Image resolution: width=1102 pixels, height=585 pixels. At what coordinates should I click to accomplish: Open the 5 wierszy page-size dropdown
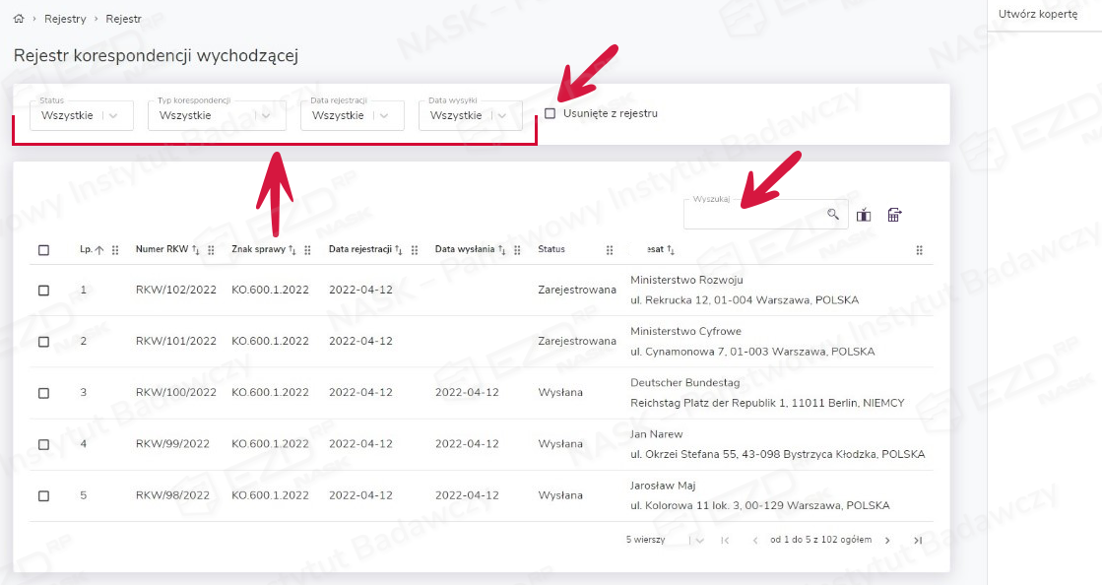(697, 541)
